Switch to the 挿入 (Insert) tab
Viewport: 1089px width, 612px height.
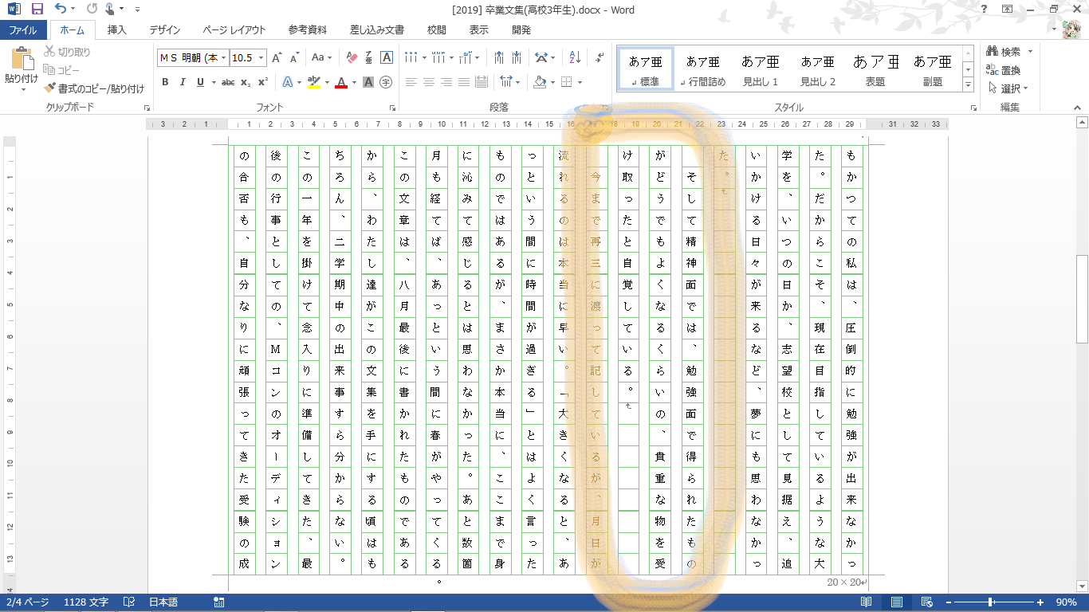(117, 30)
